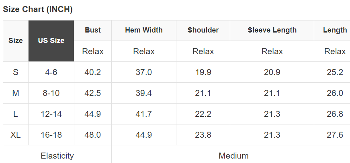Select the Sleeve Length header
Screen dimensions: 350x163
click(272, 30)
